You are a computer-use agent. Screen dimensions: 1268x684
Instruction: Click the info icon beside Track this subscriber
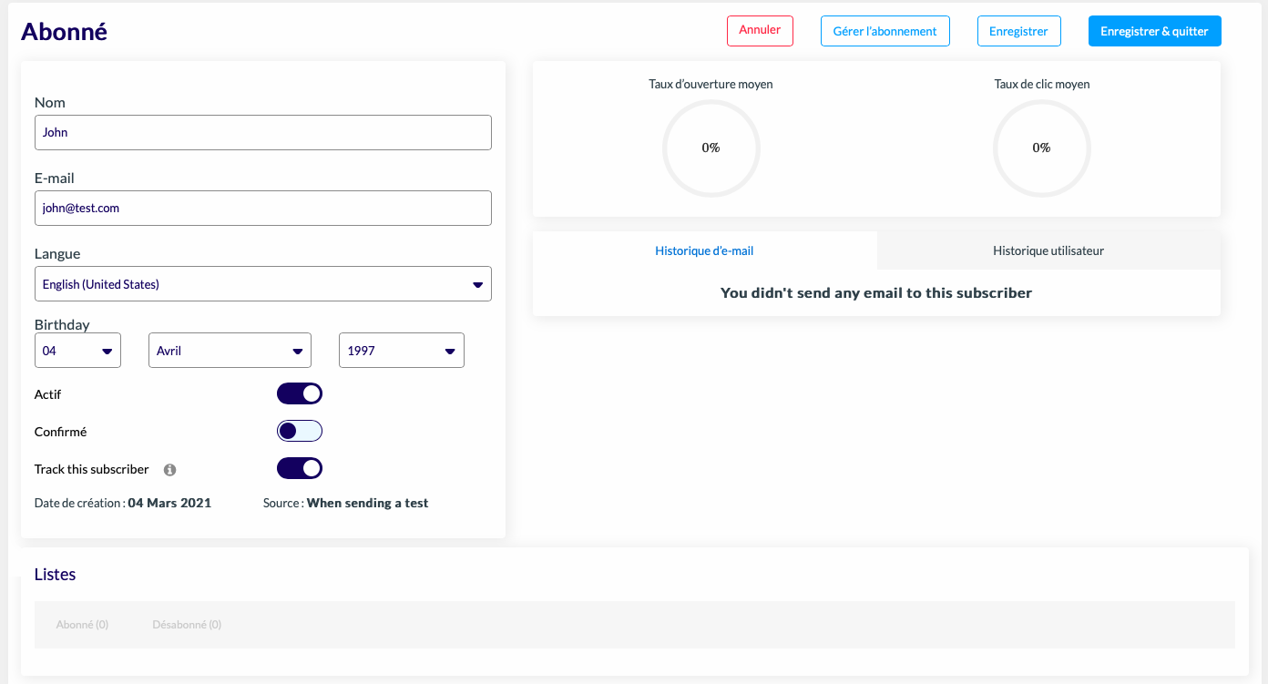[x=169, y=470]
